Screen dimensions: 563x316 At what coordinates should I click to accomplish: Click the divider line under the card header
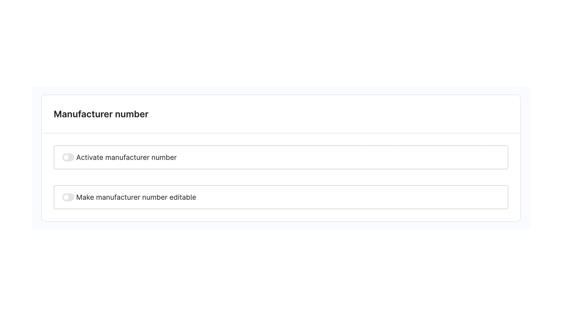[x=281, y=133]
